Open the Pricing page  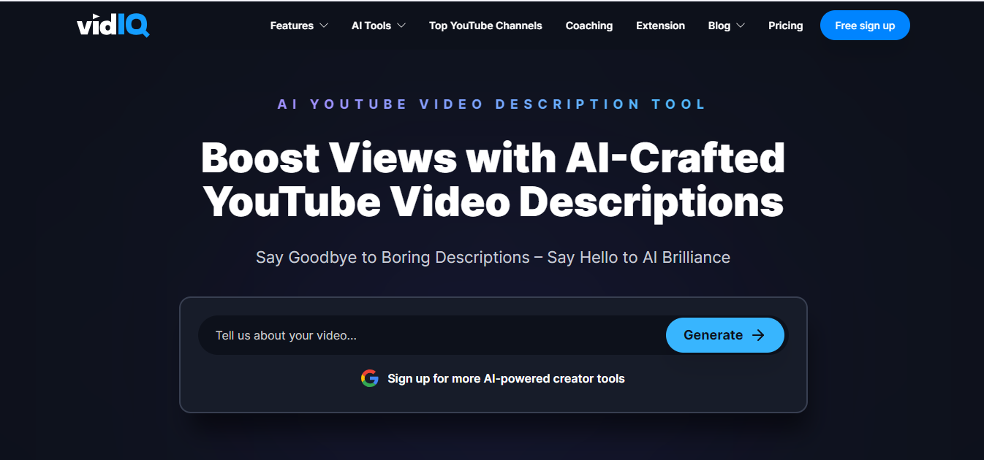coord(786,26)
